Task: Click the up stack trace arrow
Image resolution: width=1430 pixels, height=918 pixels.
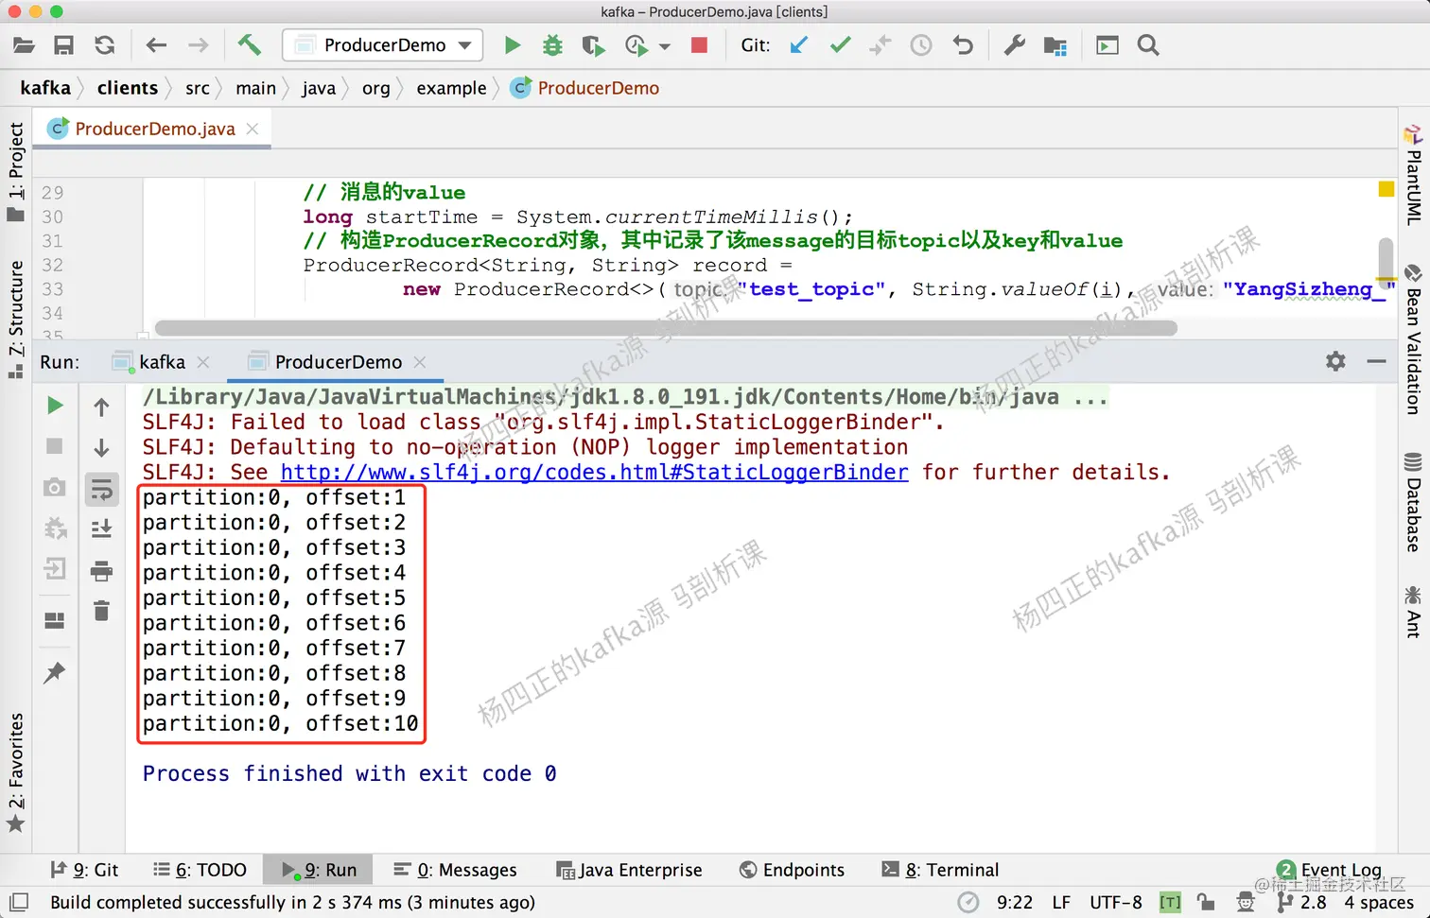Action: (x=102, y=407)
